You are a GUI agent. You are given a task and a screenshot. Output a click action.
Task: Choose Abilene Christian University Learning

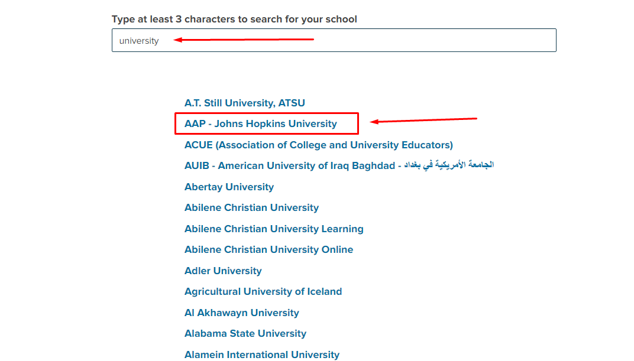pos(274,229)
